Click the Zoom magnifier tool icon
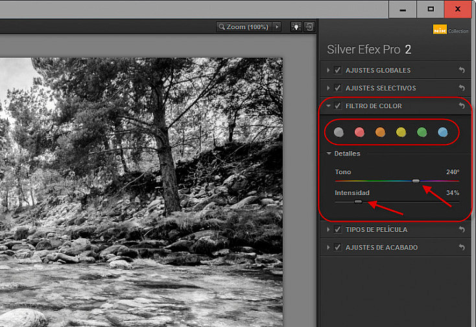The image size is (476, 327). pos(222,27)
